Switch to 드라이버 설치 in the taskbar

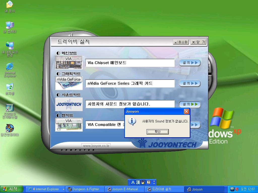(x=164, y=189)
